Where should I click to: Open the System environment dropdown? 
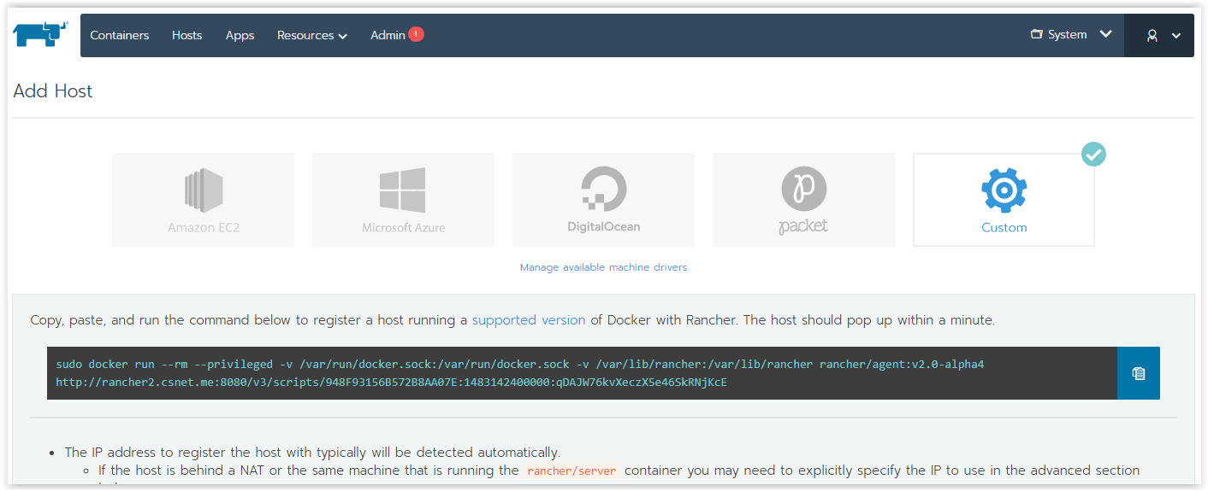(1071, 34)
